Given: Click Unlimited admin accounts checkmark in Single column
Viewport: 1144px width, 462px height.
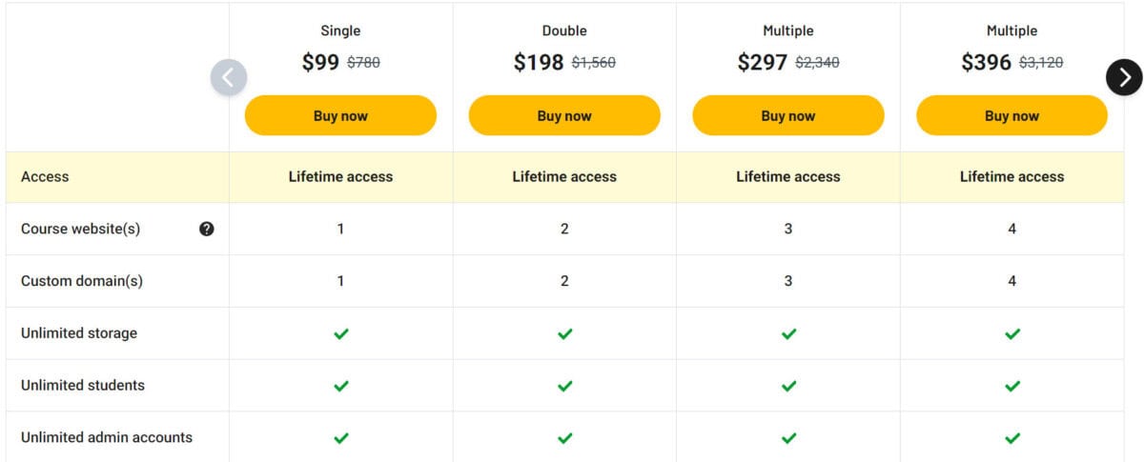Looking at the screenshot, I should click(341, 438).
